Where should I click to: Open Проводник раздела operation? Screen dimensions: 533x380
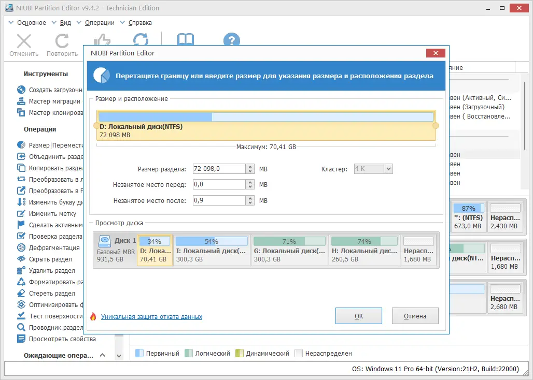tap(50, 328)
